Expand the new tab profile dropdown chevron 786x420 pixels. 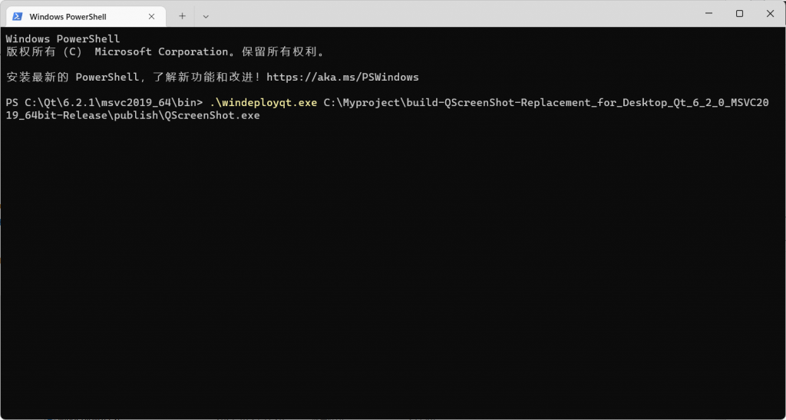tap(206, 15)
